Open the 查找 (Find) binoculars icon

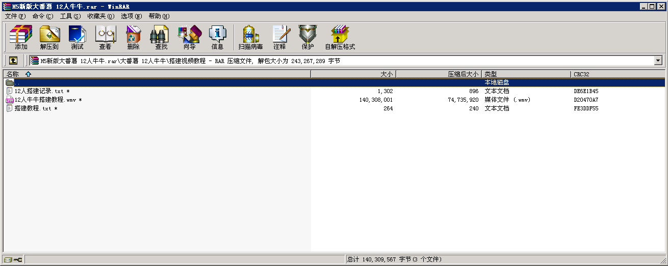(x=161, y=38)
